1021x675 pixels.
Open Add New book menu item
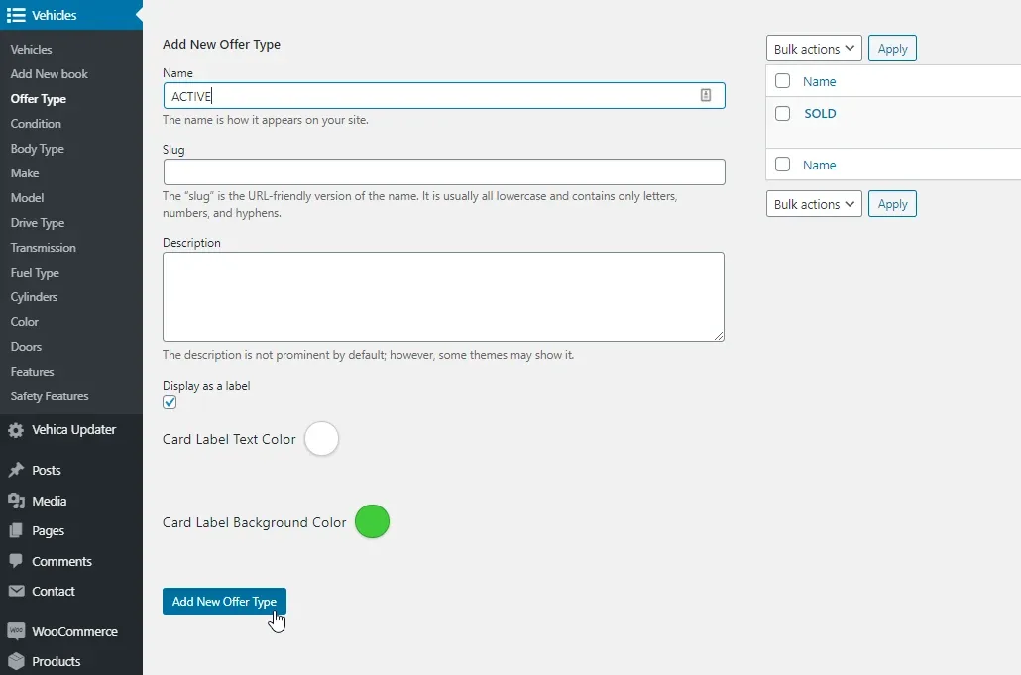pyautogui.click(x=49, y=74)
